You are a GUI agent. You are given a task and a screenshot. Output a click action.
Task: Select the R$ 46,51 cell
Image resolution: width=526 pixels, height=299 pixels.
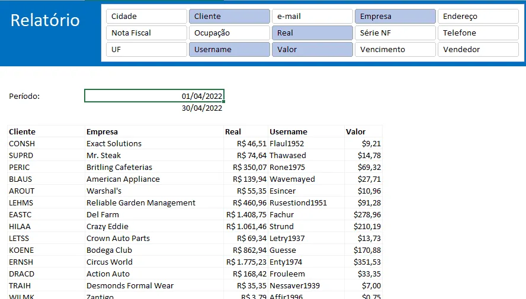coord(246,143)
